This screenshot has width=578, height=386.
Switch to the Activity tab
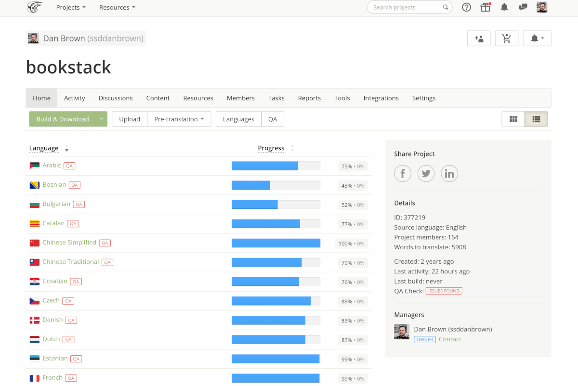(75, 98)
